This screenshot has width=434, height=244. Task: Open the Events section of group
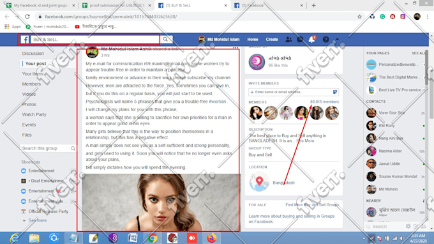point(29,125)
